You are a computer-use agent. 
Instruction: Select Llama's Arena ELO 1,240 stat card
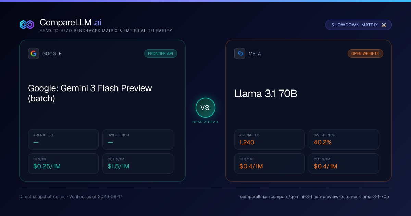270,140
